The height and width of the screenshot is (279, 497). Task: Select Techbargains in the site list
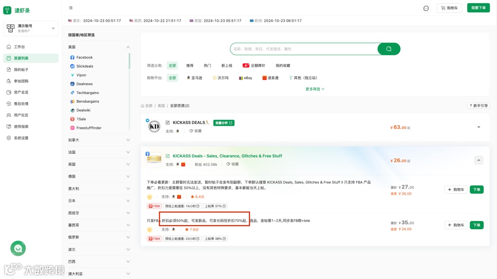(85, 93)
